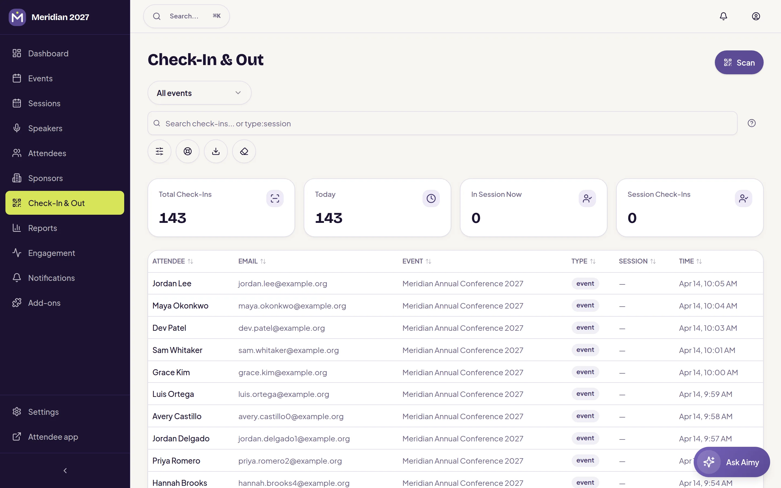Click the notifications bell icon in the top bar
The width and height of the screenshot is (781, 488).
pos(723,16)
